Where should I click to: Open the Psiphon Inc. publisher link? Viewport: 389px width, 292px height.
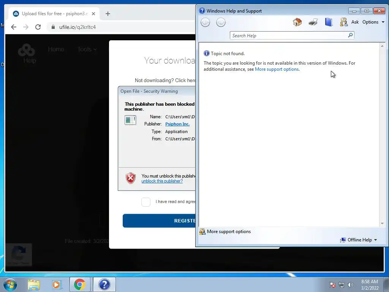pyautogui.click(x=177, y=124)
